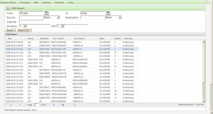Sort by the Duration column header

117,38
